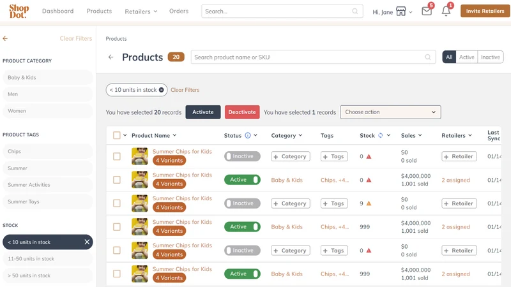Viewport: 511px width, 287px height.
Task: Add a Retailer in the first row
Action: (x=459, y=156)
